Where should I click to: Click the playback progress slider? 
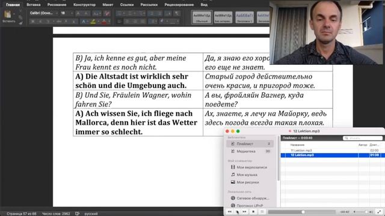[x=301, y=212]
